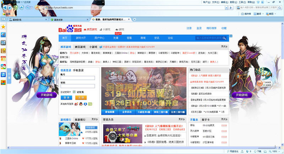Click the orange hand icon beside the address bar

coord(37,7)
